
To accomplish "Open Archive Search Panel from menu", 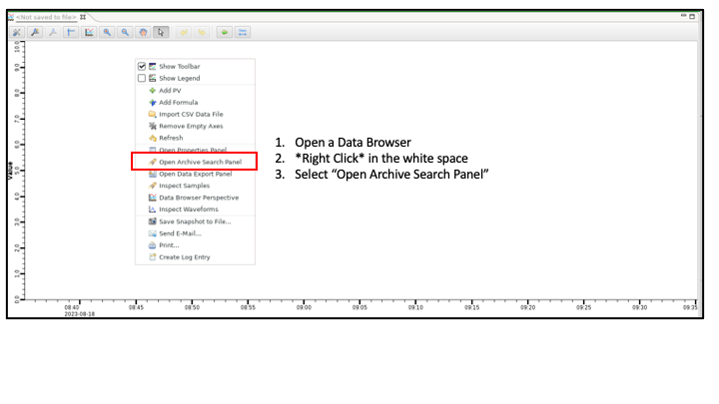I will coord(200,162).
